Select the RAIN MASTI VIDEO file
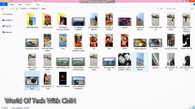Screen dimensions: 195x109 48,62
